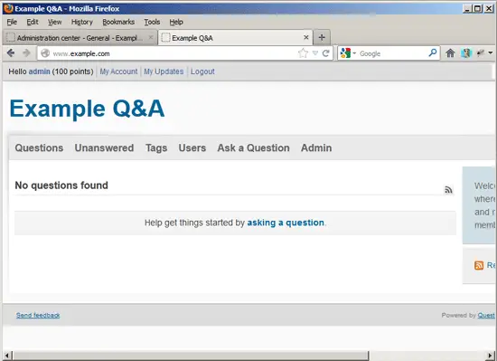This screenshot has width=497, height=361.
Task: Open the Admin navigation tab
Action: [316, 147]
